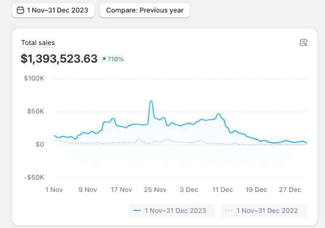
Task: Click the green up-arrow trend icon
Action: (x=104, y=59)
